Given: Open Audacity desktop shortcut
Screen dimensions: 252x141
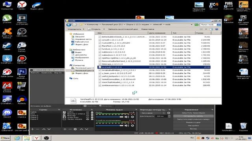Looking at the screenshot, I should (x=22, y=100).
